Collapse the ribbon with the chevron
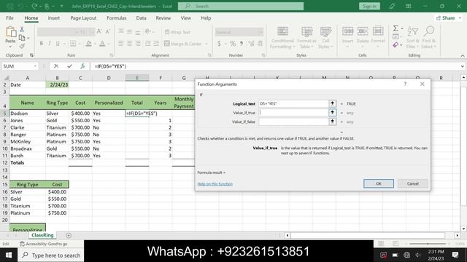467x262 pixels. point(462,55)
